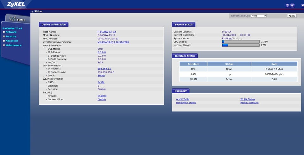This screenshot has height=155, width=304.
Task: Click the Apply button
Action: pyautogui.click(x=292, y=16)
